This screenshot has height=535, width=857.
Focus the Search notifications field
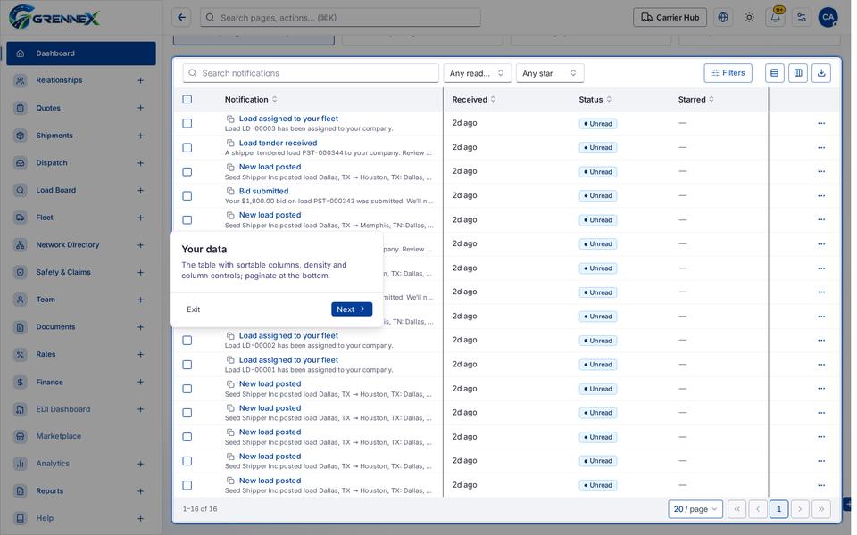tap(311, 73)
